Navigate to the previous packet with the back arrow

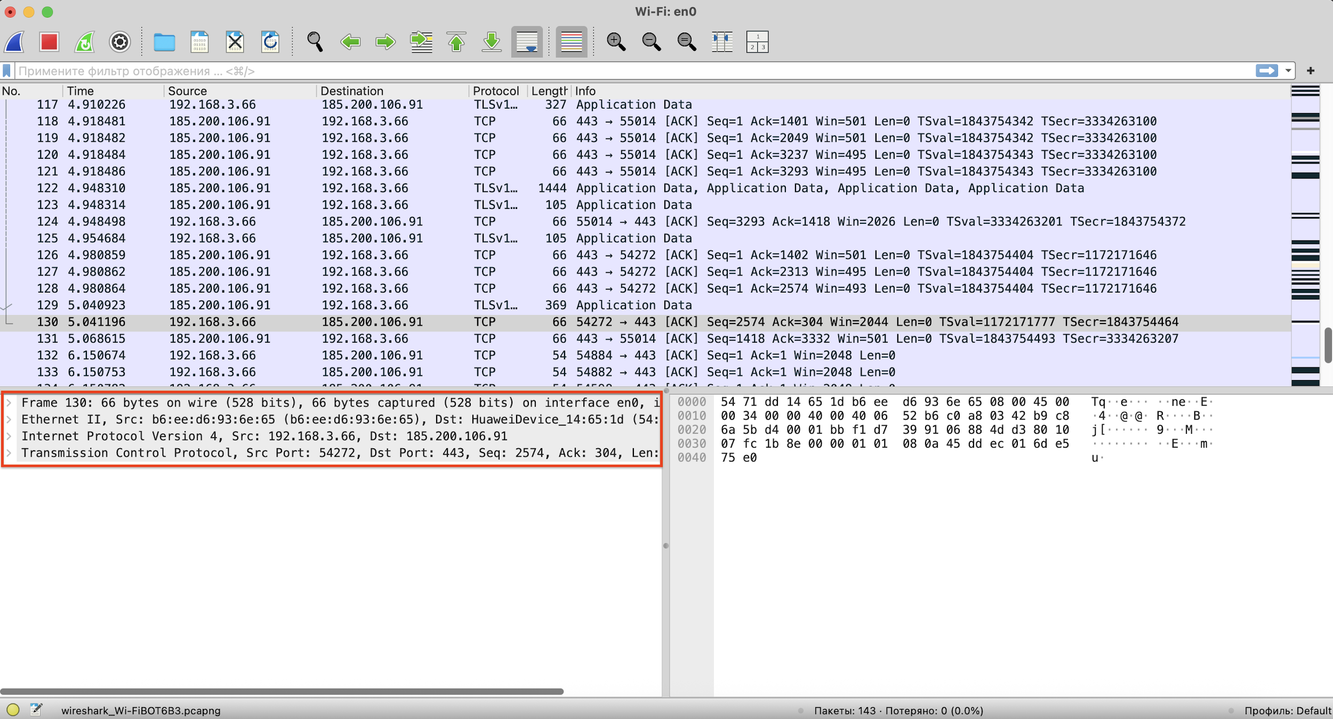[x=350, y=42]
